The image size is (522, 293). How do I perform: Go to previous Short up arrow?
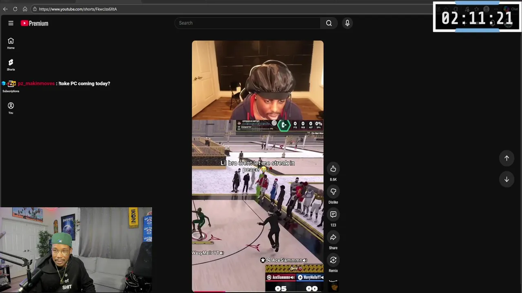(507, 158)
